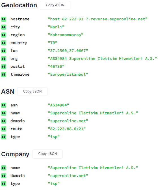Viewport: 167px width, 193px height.
Task: Click the quote icon next to country
Action: coord(4,43)
